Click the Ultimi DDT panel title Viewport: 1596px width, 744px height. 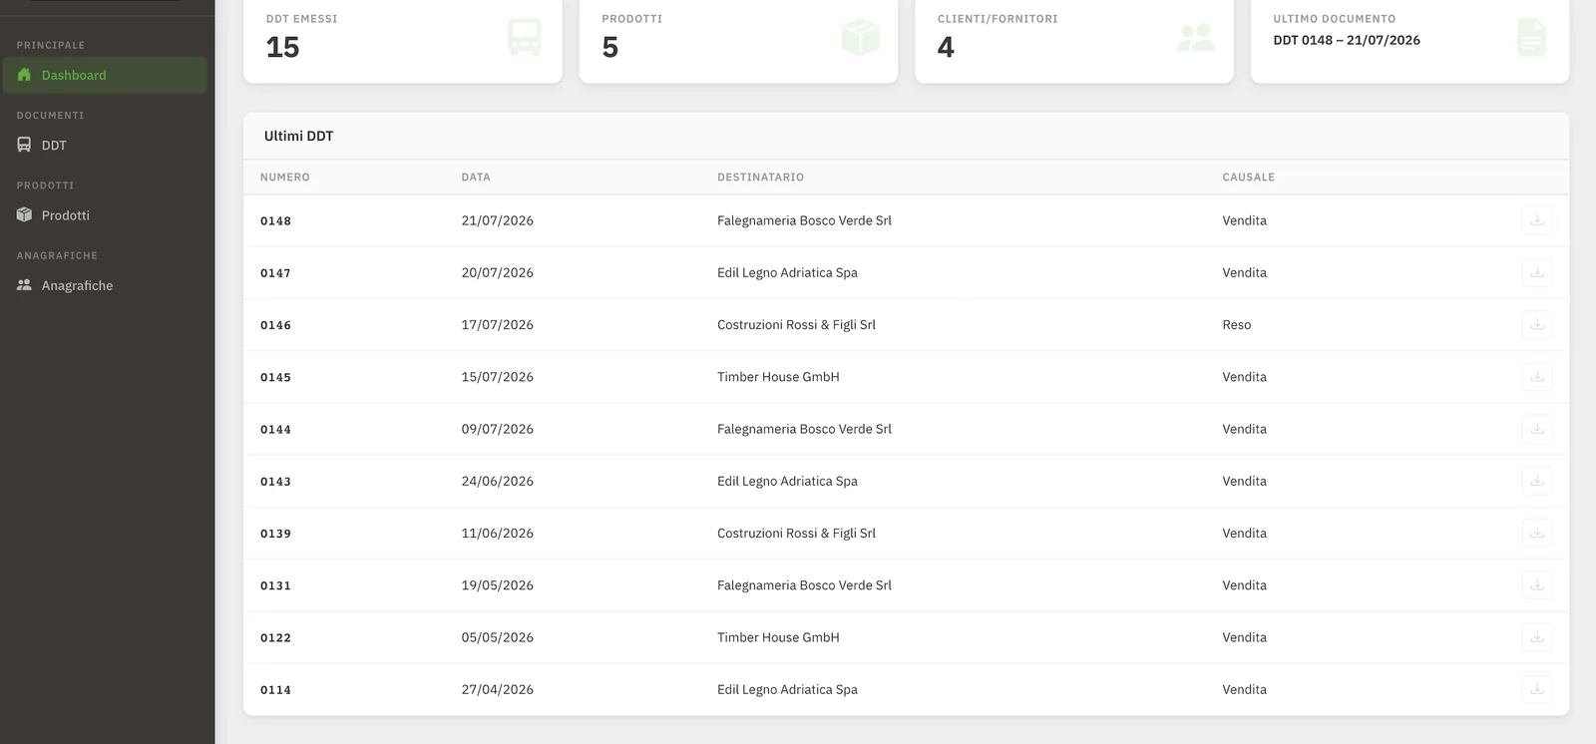[298, 136]
